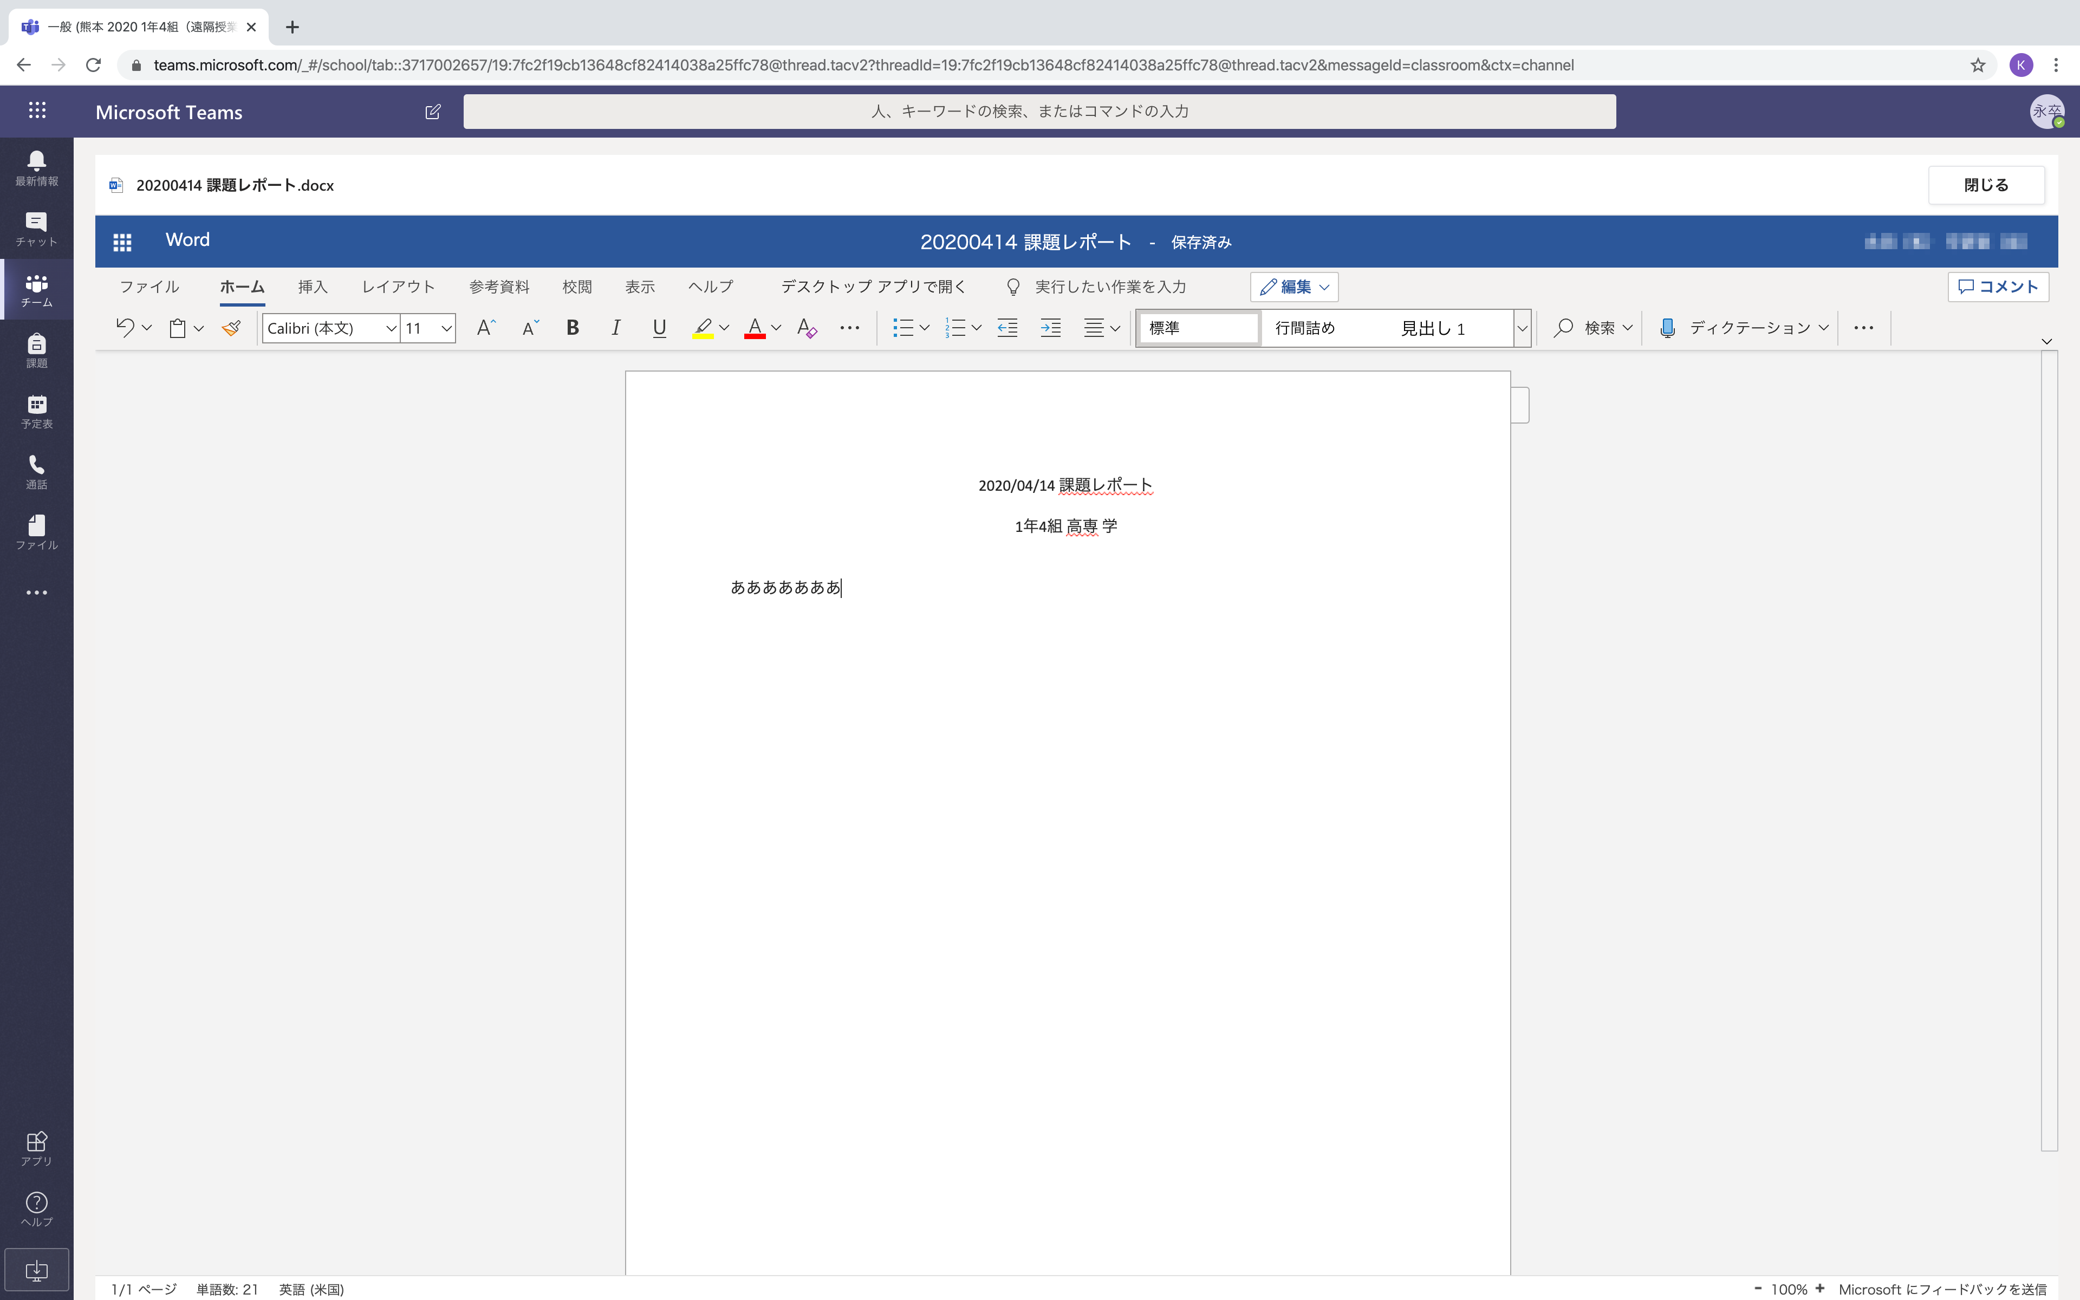Apply the red font color swatch
2080x1300 pixels.
(x=755, y=328)
